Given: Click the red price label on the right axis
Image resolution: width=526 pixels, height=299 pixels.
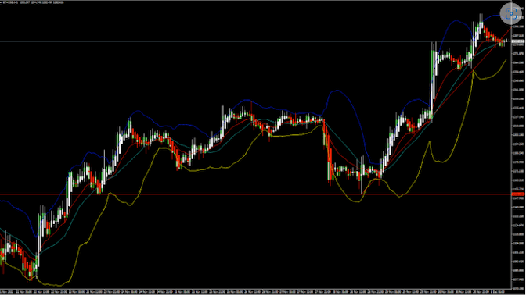Looking at the screenshot, I should point(518,194).
